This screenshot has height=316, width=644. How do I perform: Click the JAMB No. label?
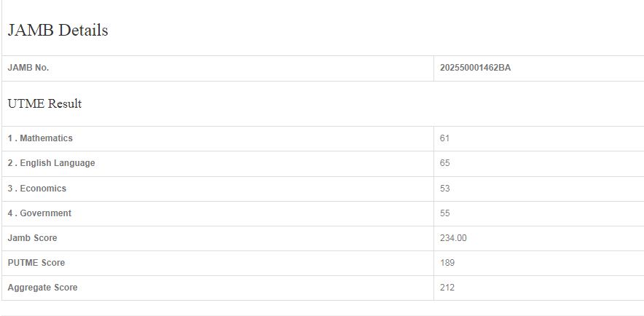28,68
